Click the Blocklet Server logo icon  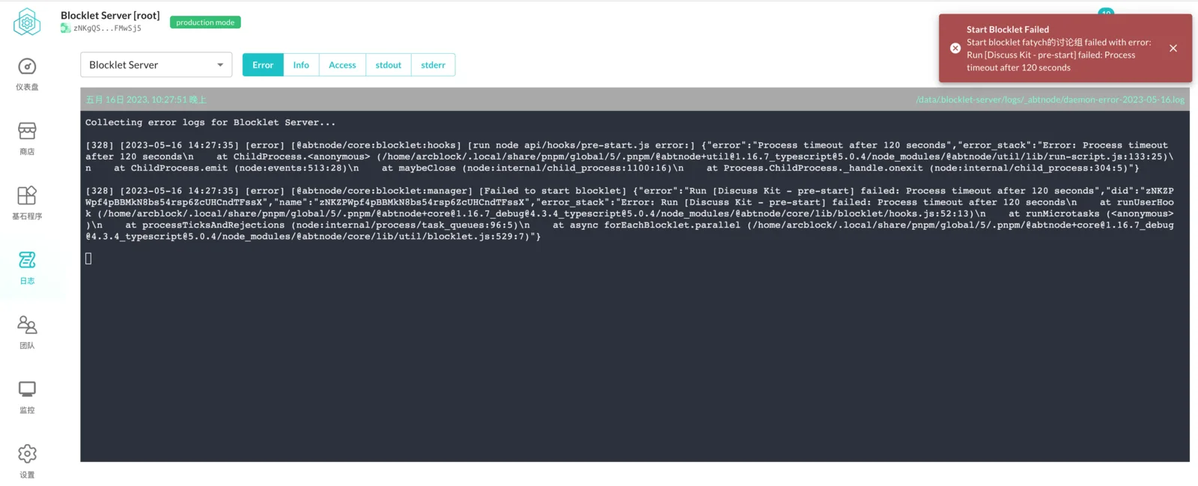click(27, 22)
